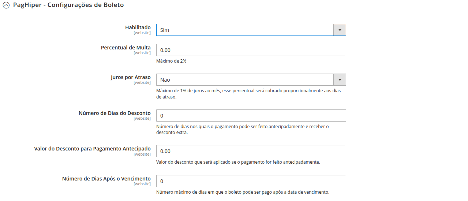Open the Juros por Atraso dropdown
468x201 pixels.
click(251, 80)
